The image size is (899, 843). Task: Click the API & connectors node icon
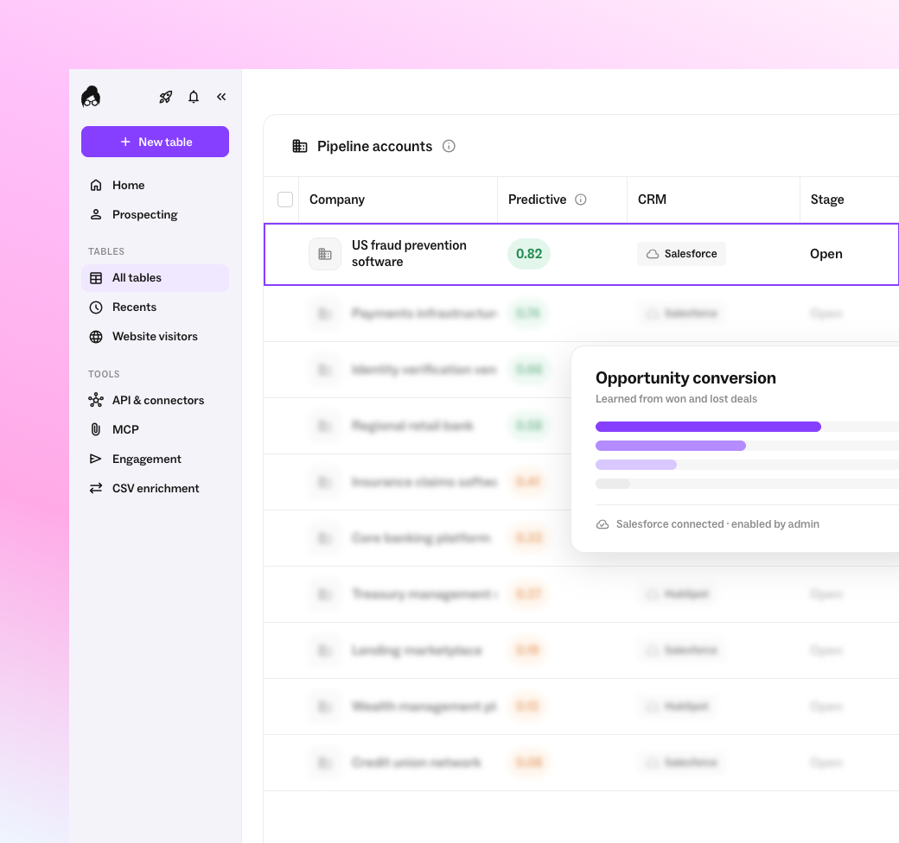(x=96, y=400)
